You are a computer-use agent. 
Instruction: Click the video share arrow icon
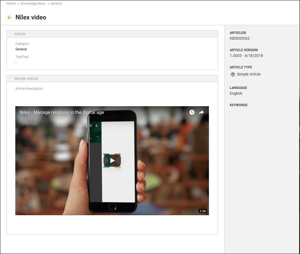[x=201, y=112]
